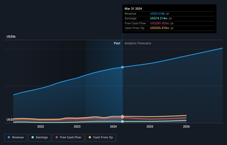Click the Earnings teal data point marker

click(122, 121)
